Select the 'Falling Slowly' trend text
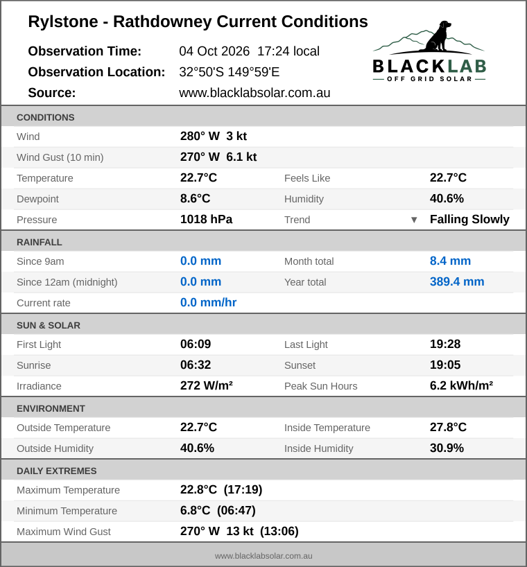Viewport: 527px width, 567px height. [x=469, y=220]
